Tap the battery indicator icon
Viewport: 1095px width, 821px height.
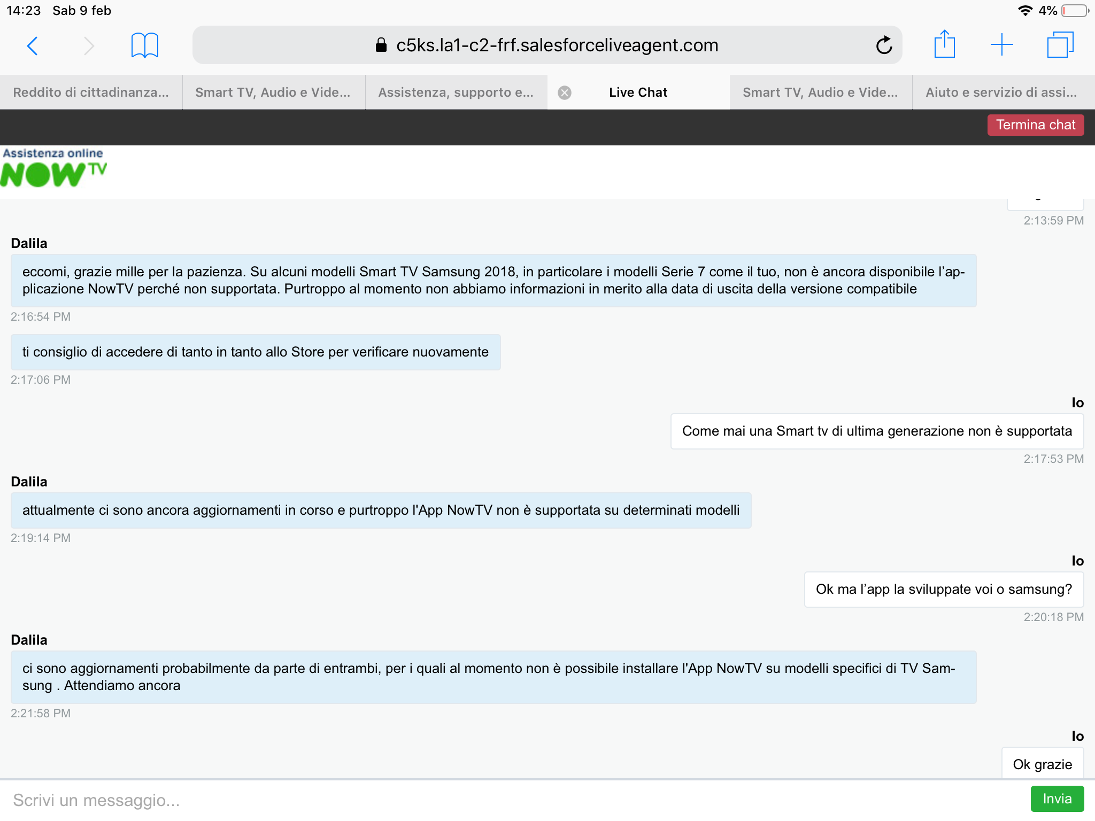tap(1075, 11)
